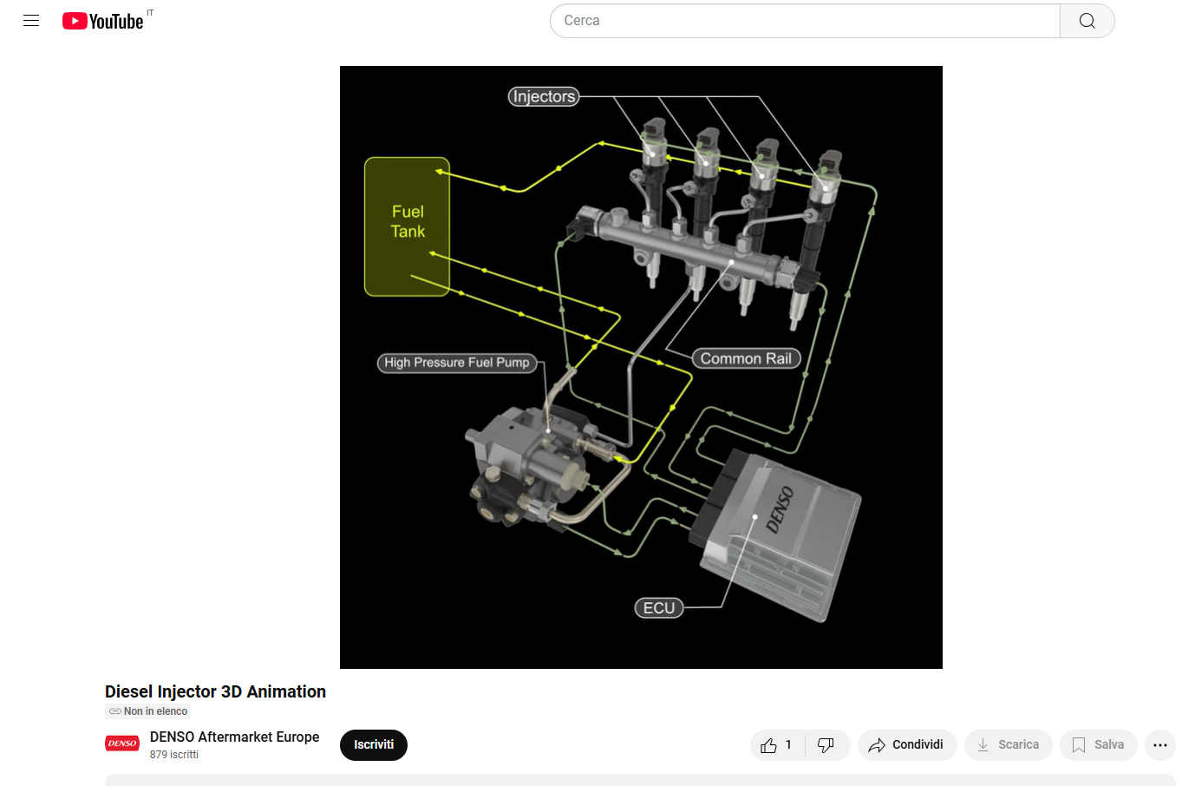This screenshot has width=1182, height=786.
Task: Open DENSO channel avatar logo
Action: click(x=122, y=743)
